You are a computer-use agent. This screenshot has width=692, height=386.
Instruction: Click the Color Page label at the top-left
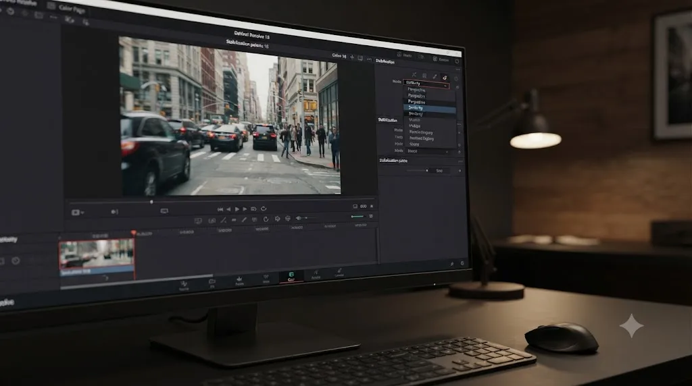(x=71, y=8)
